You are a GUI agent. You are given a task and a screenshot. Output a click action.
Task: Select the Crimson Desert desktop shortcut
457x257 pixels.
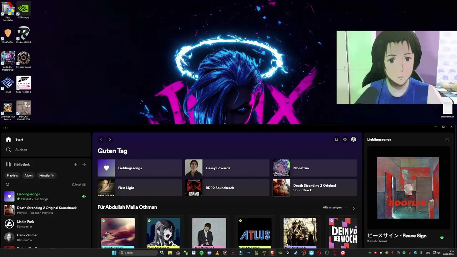tap(24, 60)
